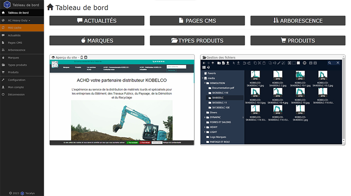
Task: Expand the DYNAPAC folder arrow
Action: [x=205, y=117]
